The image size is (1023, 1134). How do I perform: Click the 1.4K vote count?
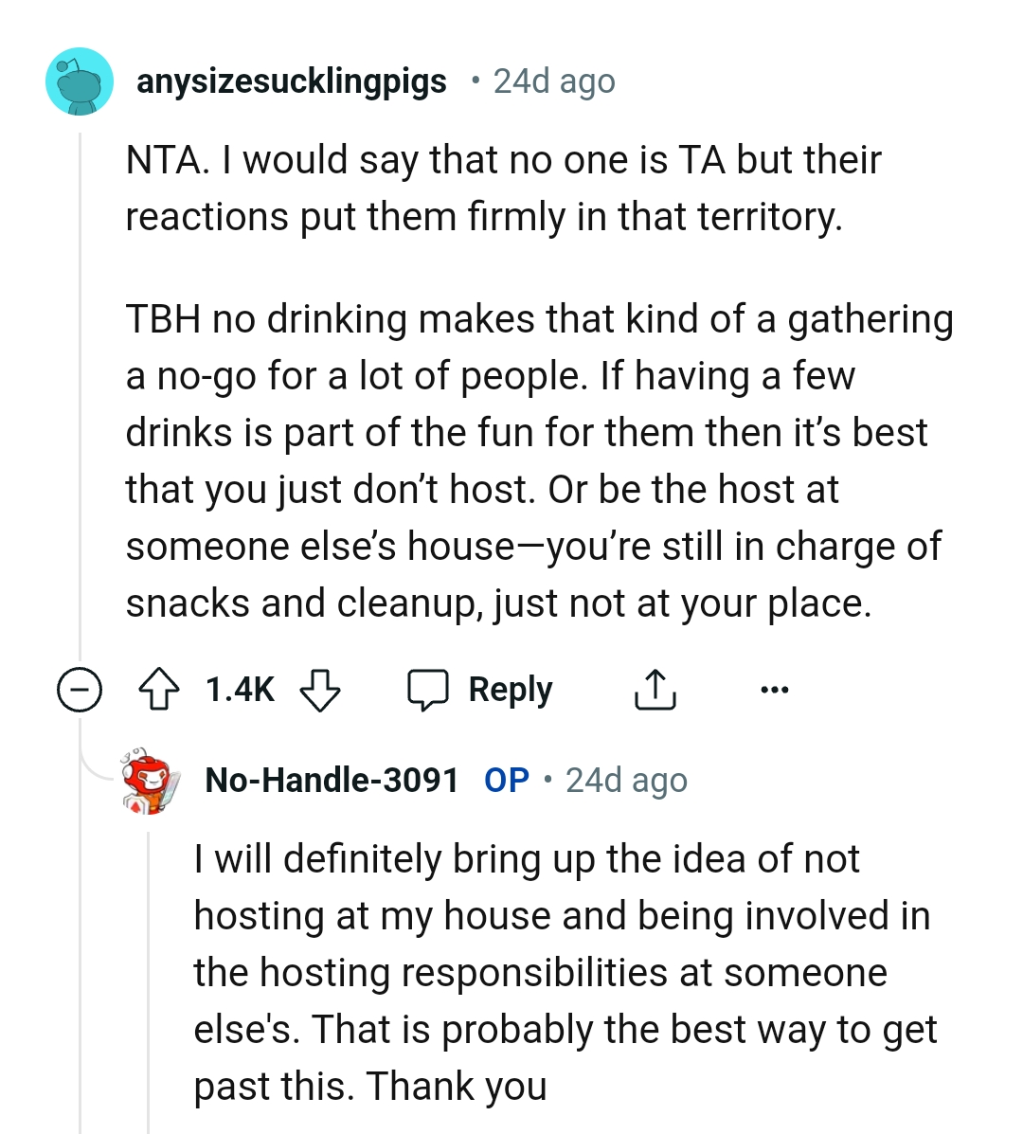tap(239, 689)
